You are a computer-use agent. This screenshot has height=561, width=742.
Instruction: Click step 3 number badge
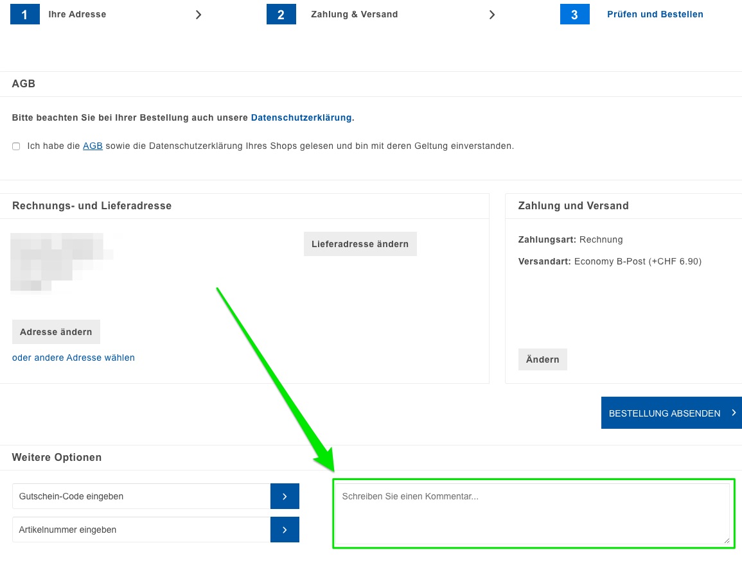tap(574, 14)
